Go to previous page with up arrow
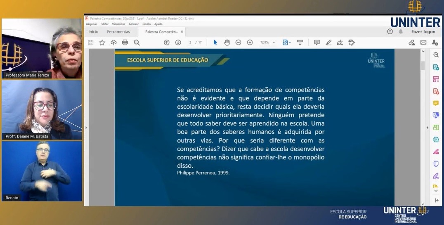Viewport: 444px width, 225px height. 166,43
